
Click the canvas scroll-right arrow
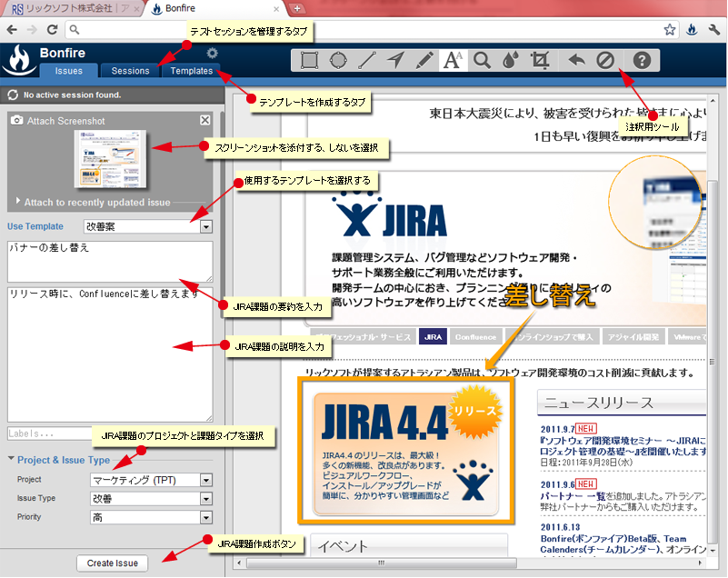coord(700,563)
